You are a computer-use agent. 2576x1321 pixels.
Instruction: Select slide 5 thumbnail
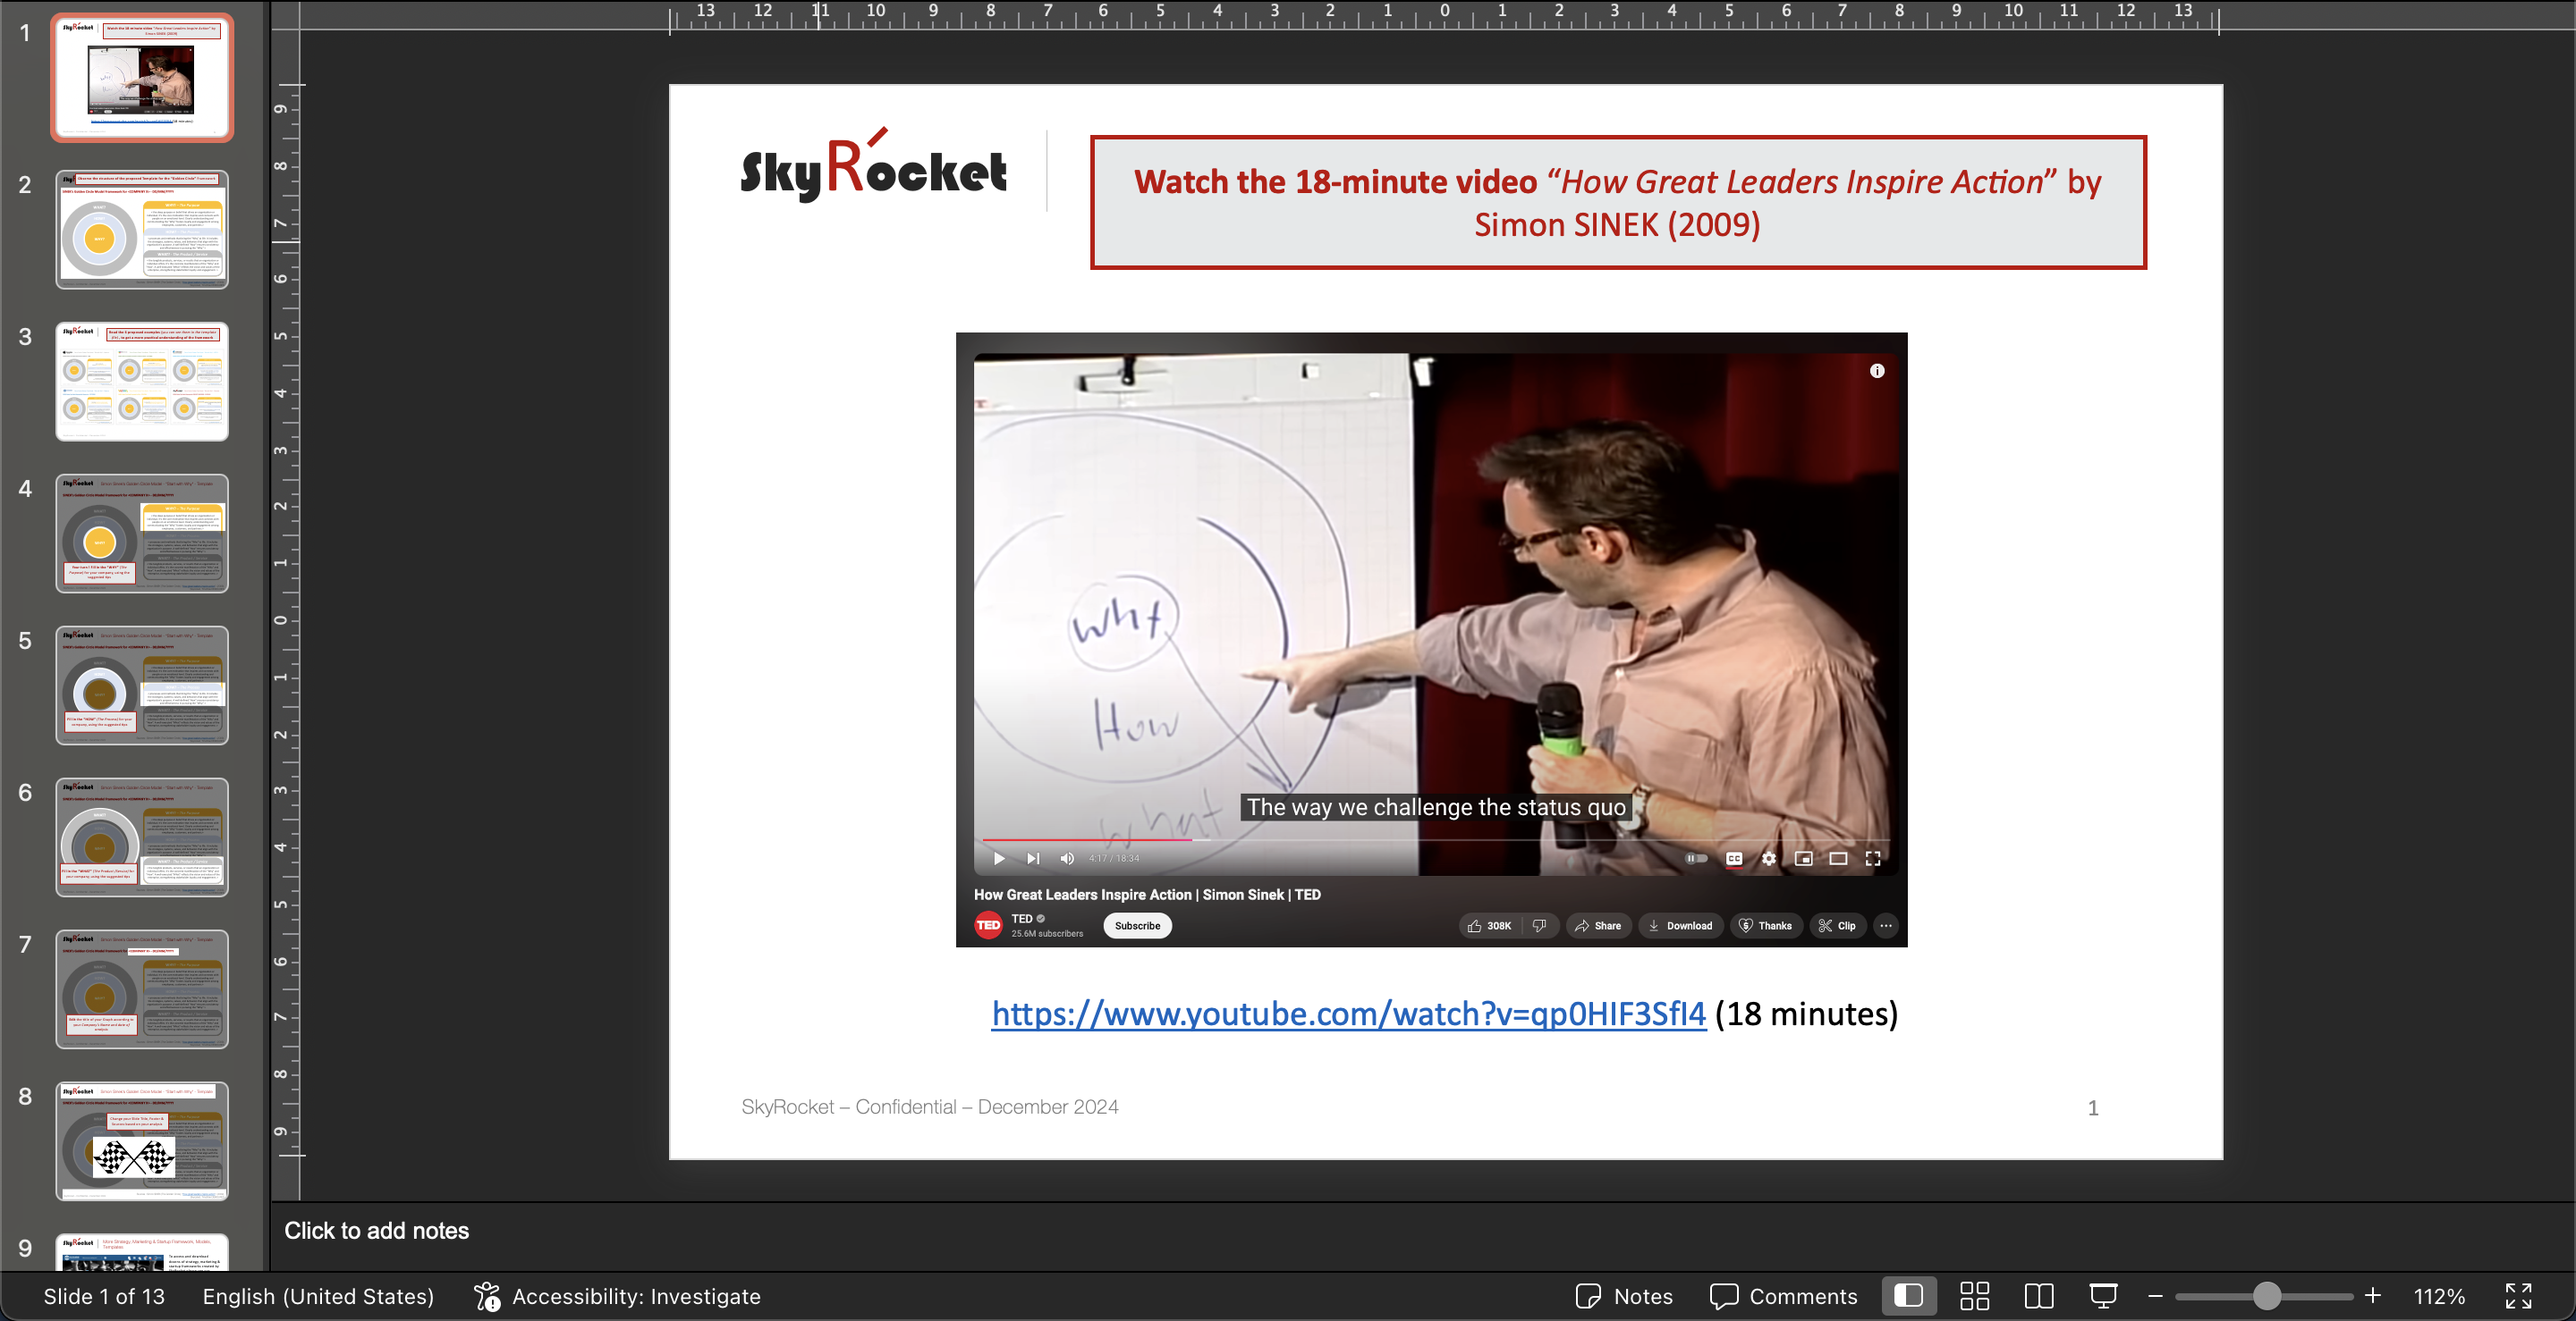pyautogui.click(x=142, y=685)
